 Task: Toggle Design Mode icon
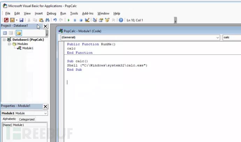pos(87,20)
